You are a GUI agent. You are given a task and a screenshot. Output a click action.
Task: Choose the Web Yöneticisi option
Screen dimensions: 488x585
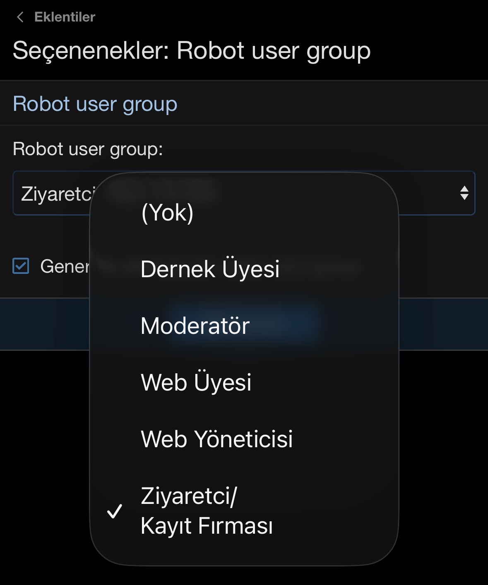click(x=216, y=439)
